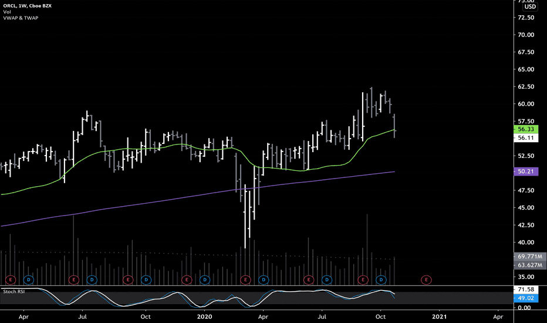This screenshot has height=323, width=547.
Task: Click the white 56.11 last price label
Action: click(x=526, y=138)
